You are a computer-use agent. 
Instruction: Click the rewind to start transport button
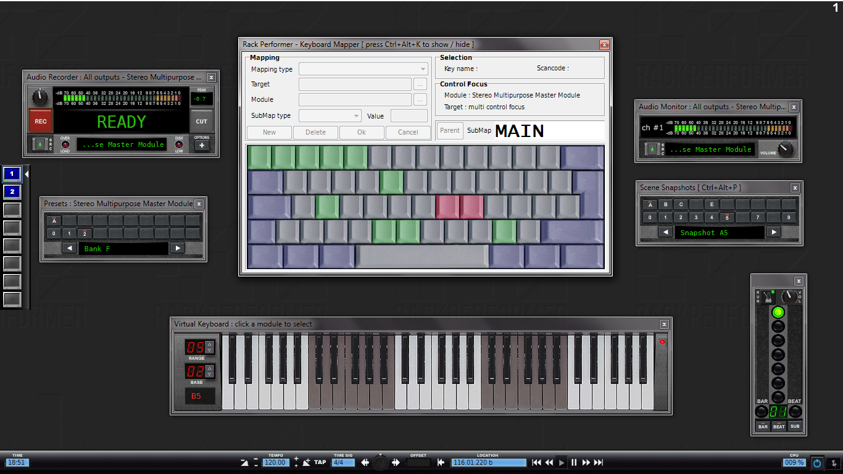click(x=536, y=462)
